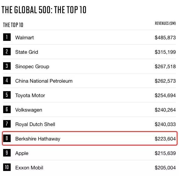The height and width of the screenshot is (176, 179).
Task: Click the rank 9 badge beside Apple
Action: (x=7, y=153)
